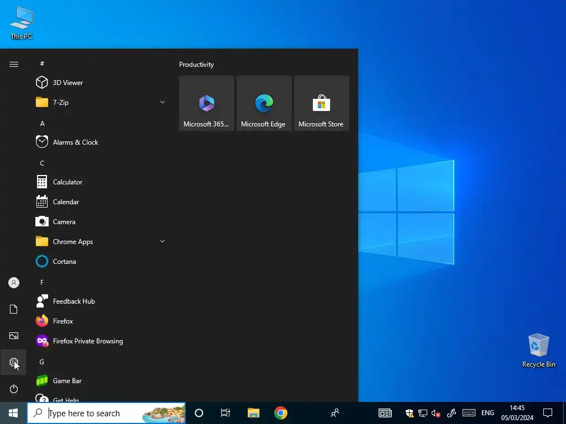Image resolution: width=566 pixels, height=424 pixels.
Task: Open News and interests on the taskbar
Action: click(385, 413)
